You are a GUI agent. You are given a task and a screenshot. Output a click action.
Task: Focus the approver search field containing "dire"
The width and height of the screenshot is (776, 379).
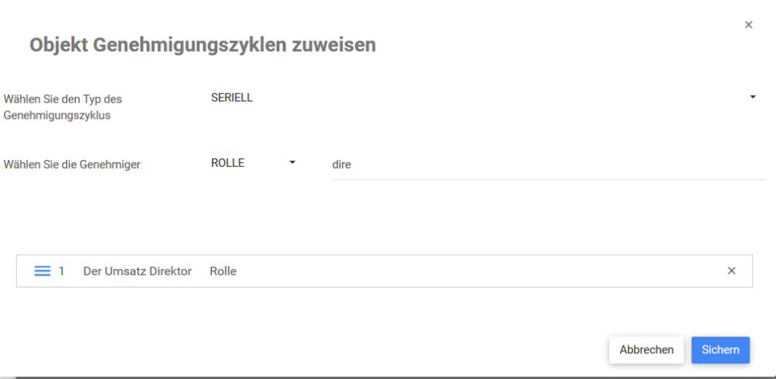(x=543, y=165)
